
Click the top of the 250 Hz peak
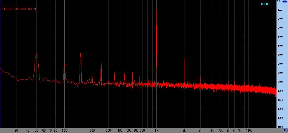coord(101,62)
